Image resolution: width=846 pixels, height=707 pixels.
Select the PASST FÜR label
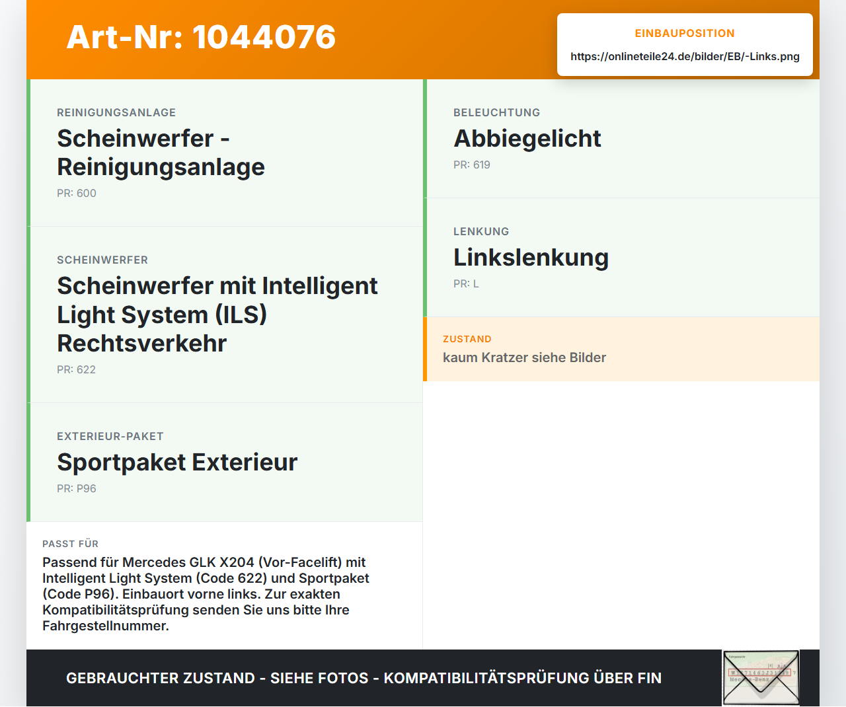tap(70, 544)
